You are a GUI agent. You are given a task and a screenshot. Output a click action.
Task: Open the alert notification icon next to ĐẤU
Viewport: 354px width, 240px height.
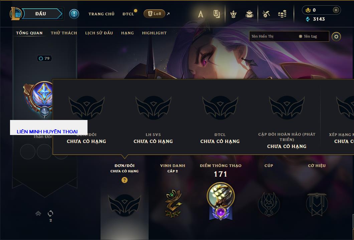74,14
